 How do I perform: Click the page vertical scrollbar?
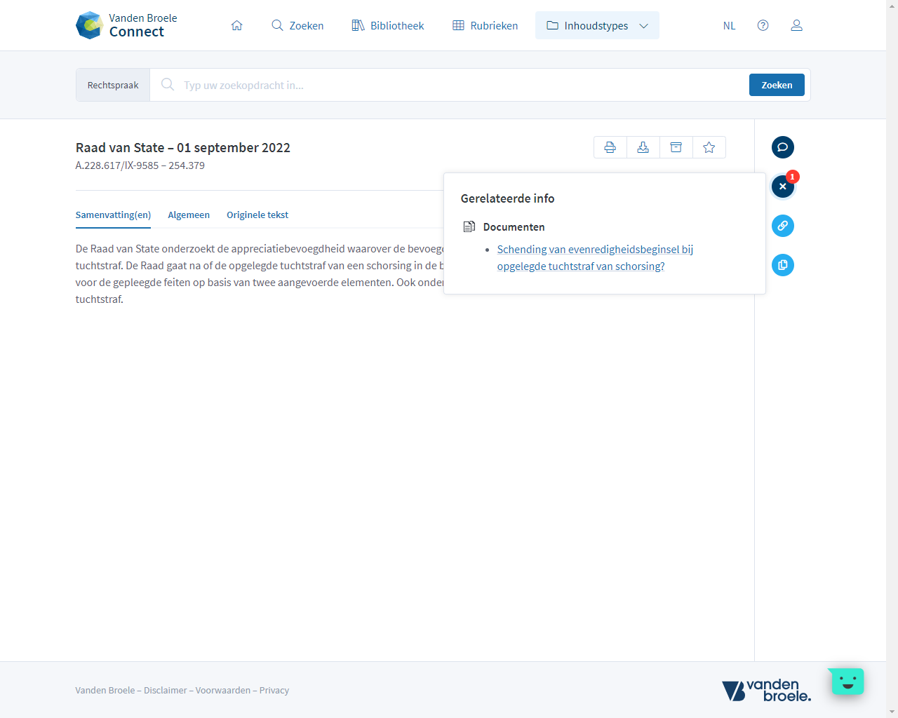point(892,359)
